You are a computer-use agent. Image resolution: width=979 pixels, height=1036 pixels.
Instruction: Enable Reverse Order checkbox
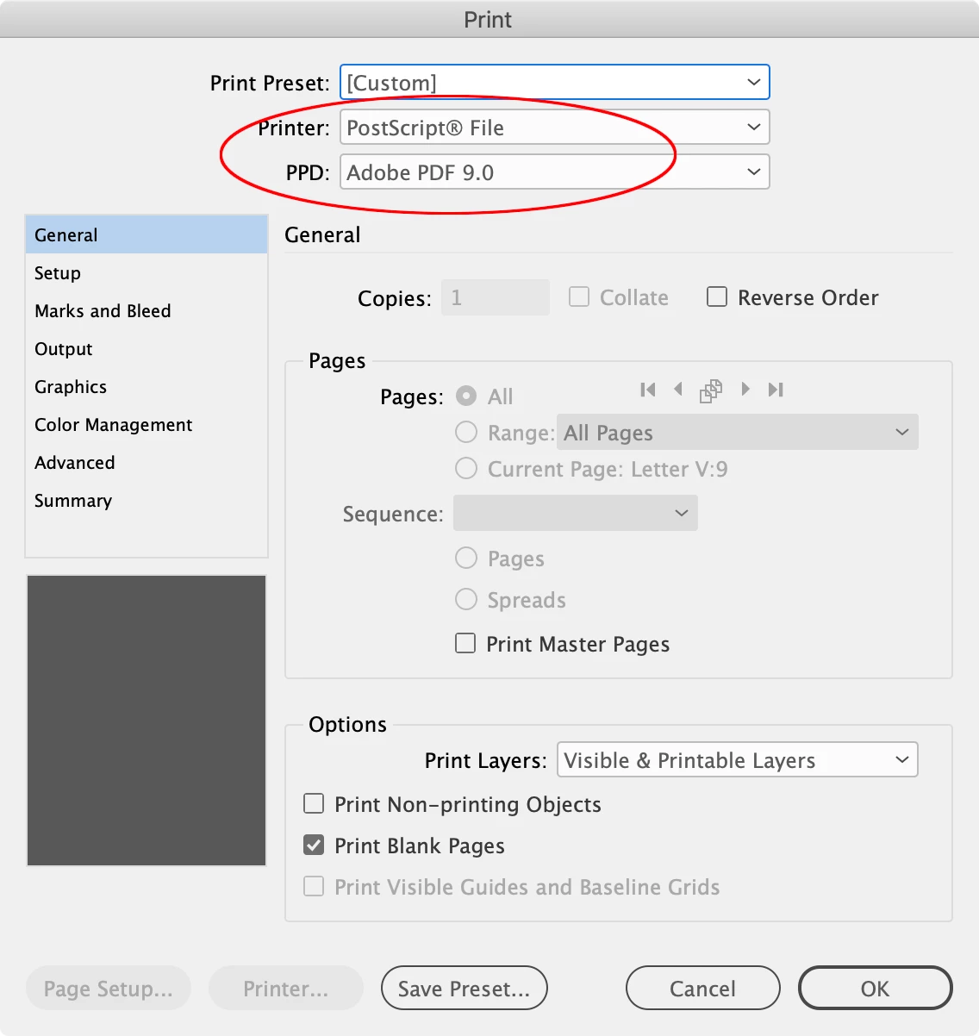[x=717, y=297]
